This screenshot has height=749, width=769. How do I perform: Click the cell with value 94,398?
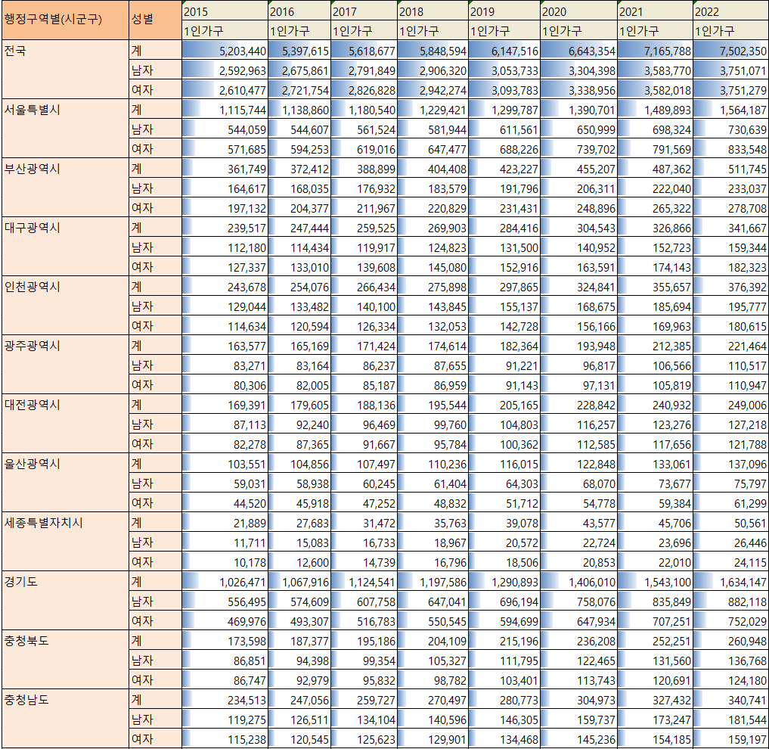299,660
